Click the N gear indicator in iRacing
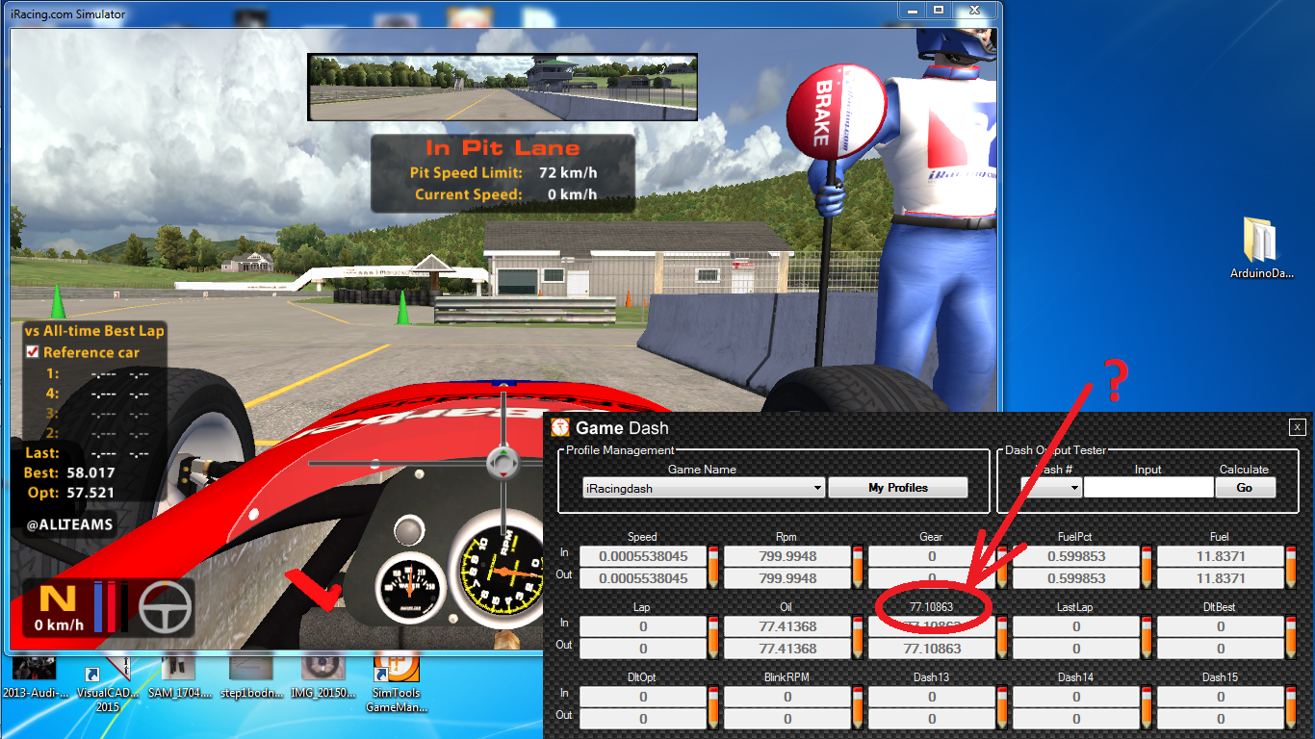 (57, 599)
